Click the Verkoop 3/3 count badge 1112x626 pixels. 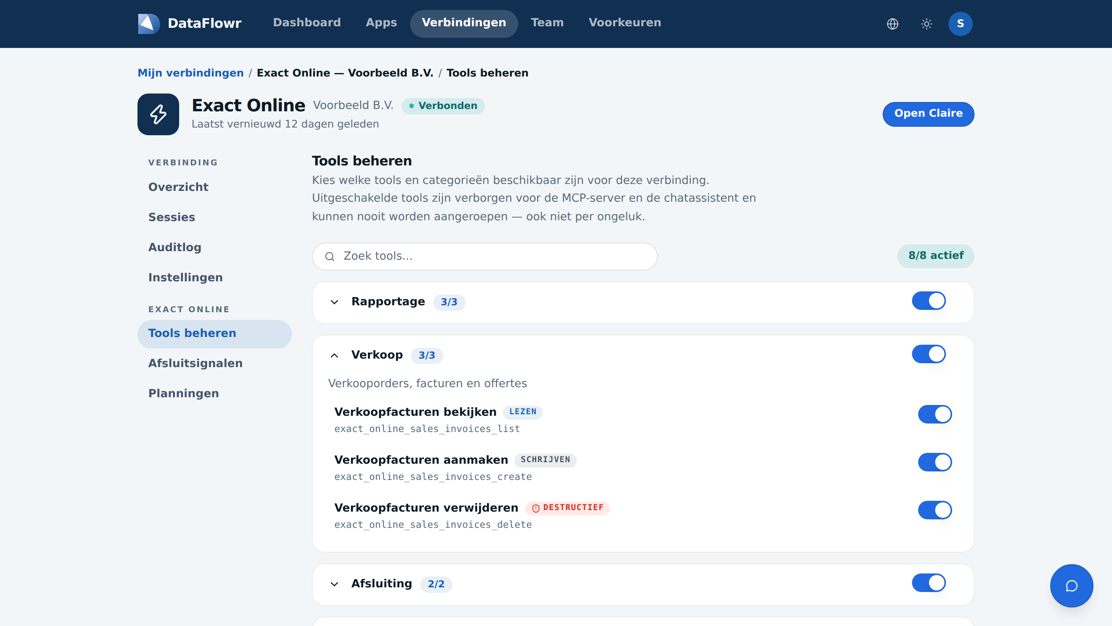(x=427, y=356)
